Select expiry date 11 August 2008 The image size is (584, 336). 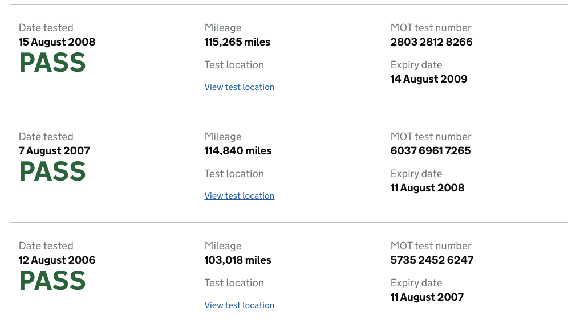[427, 188]
